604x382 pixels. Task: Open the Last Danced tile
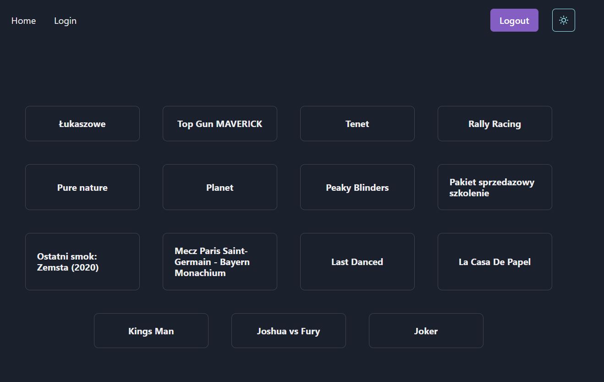point(357,261)
